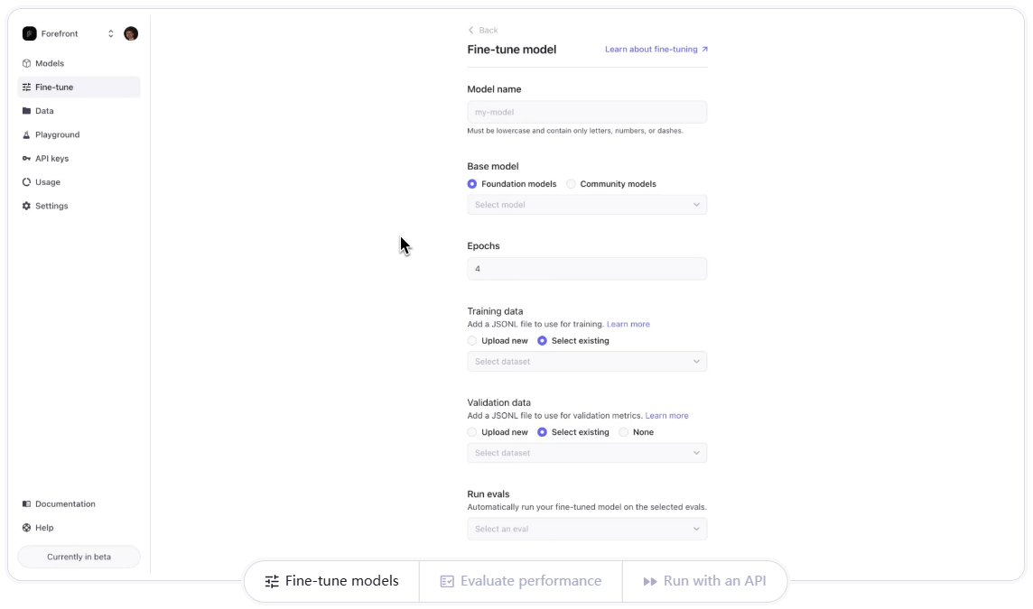
Task: Open the Learn about fine-tuning link
Action: coord(656,50)
